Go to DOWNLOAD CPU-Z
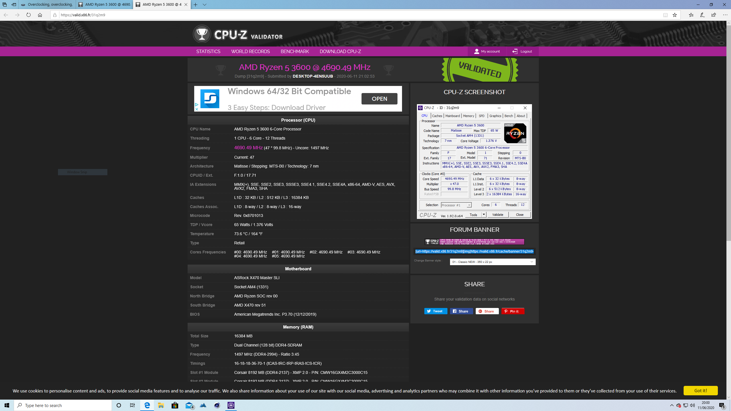 point(340,51)
